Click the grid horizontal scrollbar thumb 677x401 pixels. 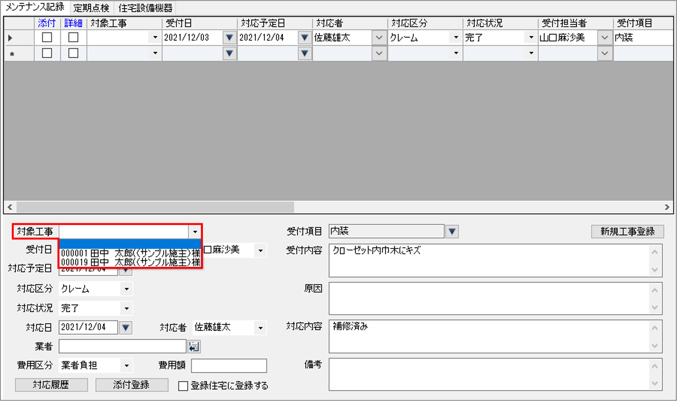pyautogui.click(x=155, y=207)
